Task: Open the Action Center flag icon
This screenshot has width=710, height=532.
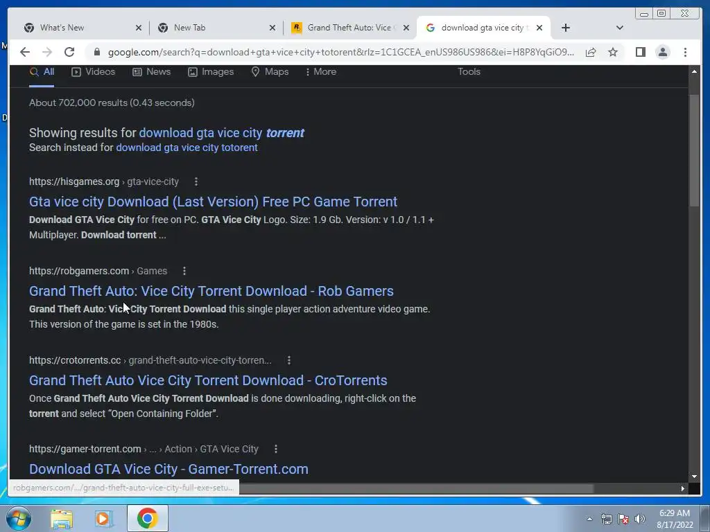Action: tap(623, 519)
